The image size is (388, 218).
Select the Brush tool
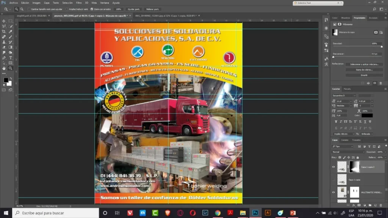point(10,37)
